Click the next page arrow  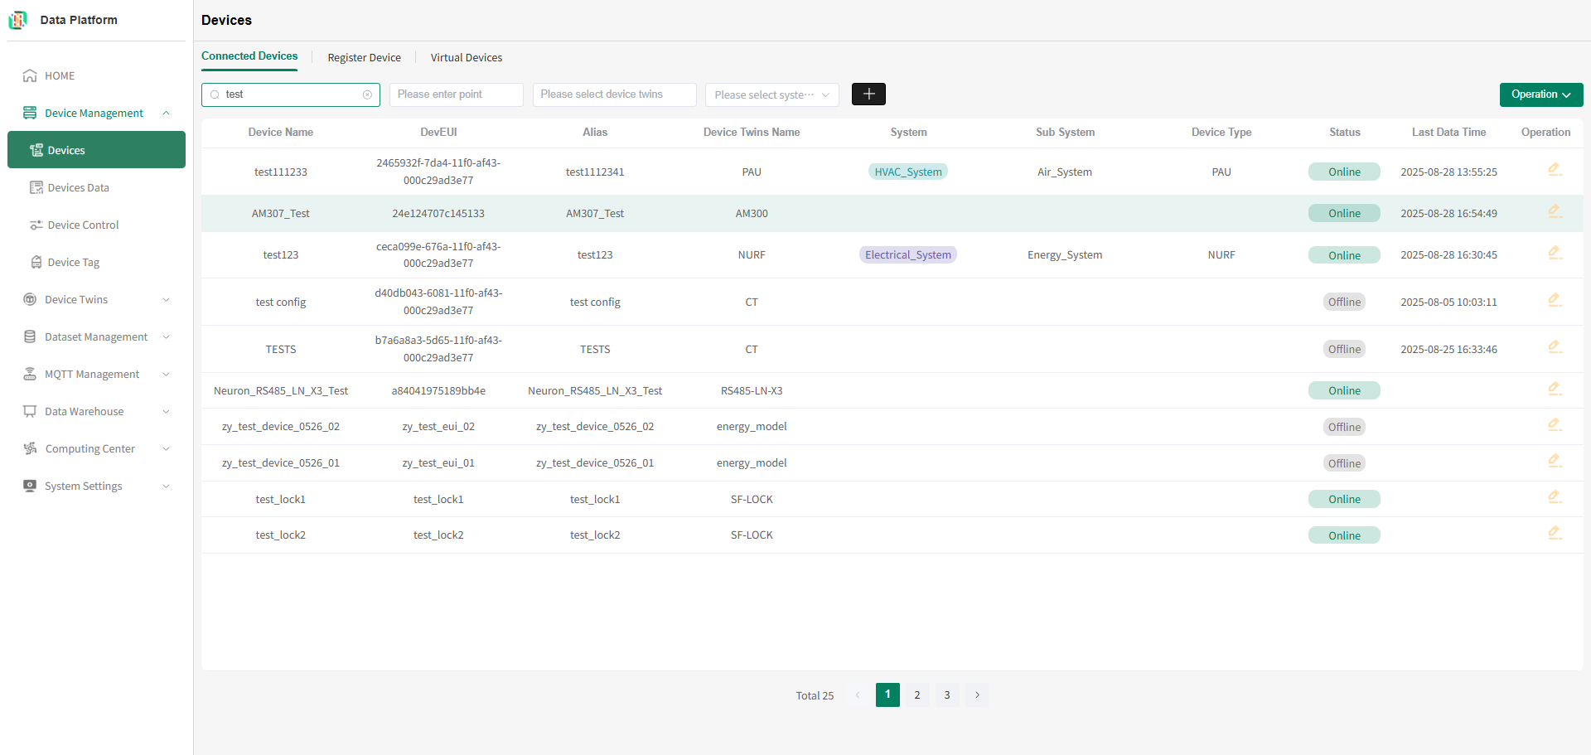point(977,695)
